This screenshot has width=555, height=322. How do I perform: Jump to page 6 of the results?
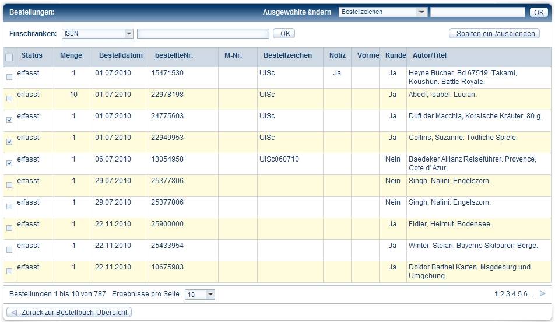pos(525,294)
